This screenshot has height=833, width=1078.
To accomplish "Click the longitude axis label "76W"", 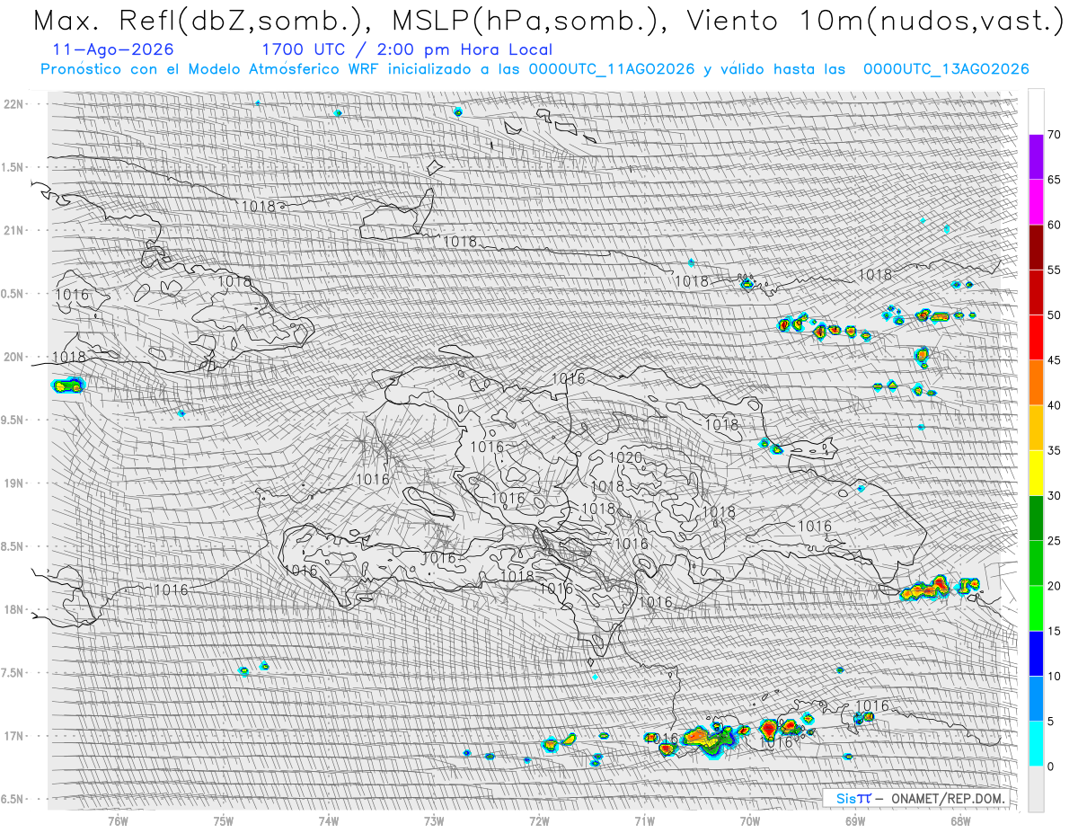I will point(118,820).
